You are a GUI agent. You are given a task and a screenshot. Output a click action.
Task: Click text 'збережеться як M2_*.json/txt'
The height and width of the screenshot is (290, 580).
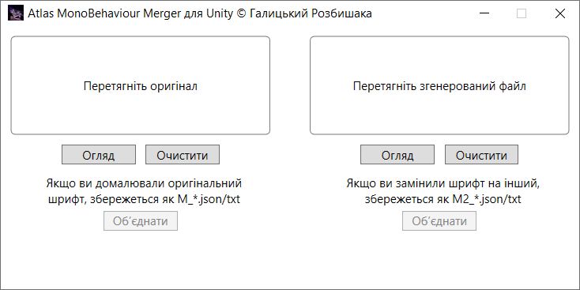coord(443,199)
